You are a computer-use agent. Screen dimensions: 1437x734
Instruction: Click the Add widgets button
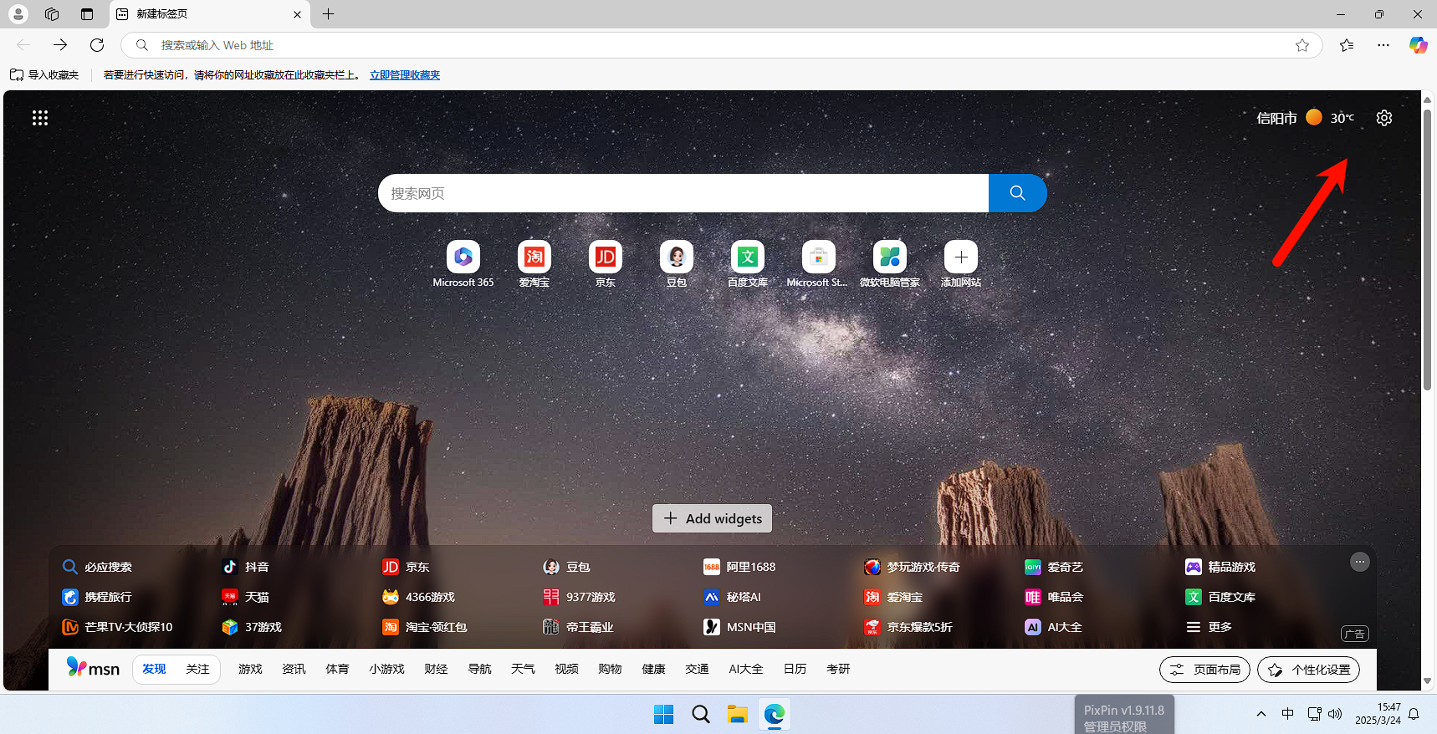coord(712,518)
